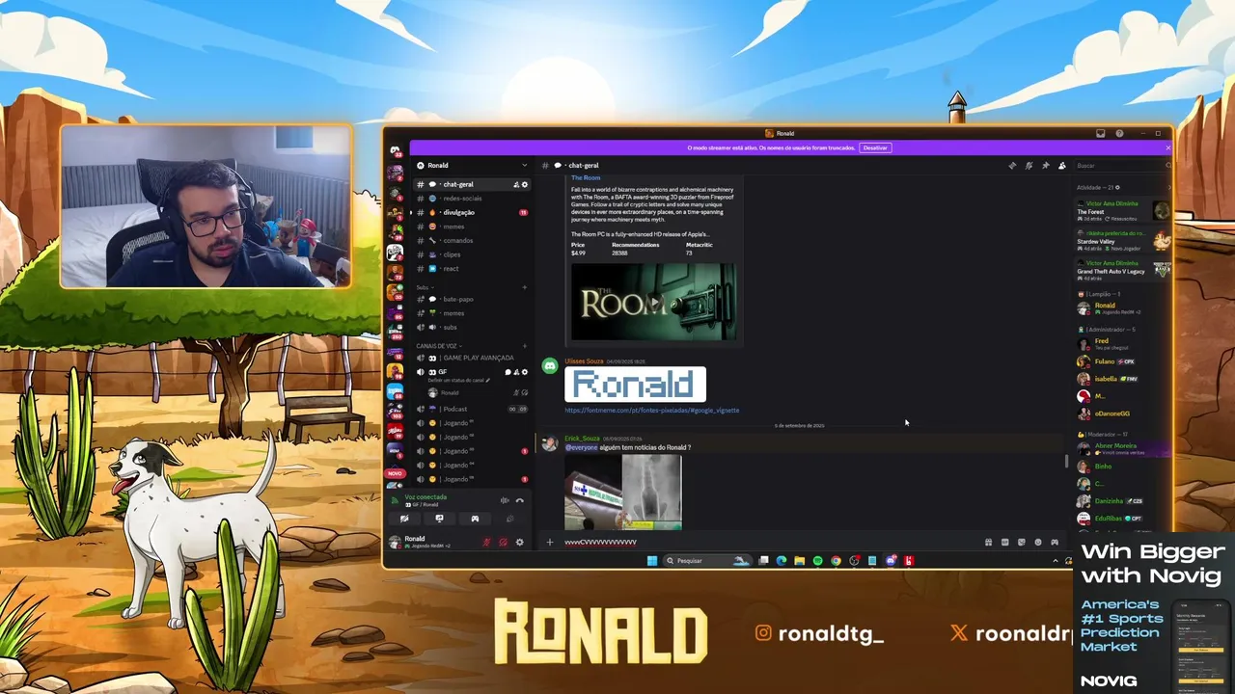Image resolution: width=1235 pixels, height=694 pixels.
Task: Open The Room embed title link
Action: click(586, 178)
